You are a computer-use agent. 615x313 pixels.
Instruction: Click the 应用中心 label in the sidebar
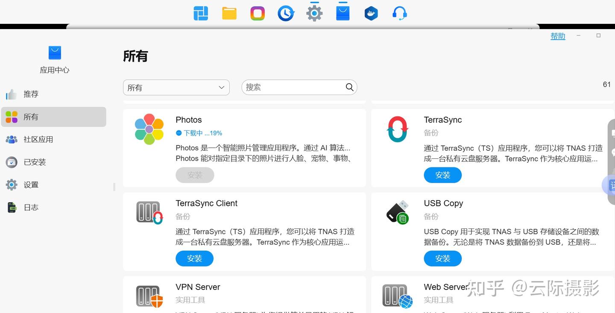click(55, 70)
